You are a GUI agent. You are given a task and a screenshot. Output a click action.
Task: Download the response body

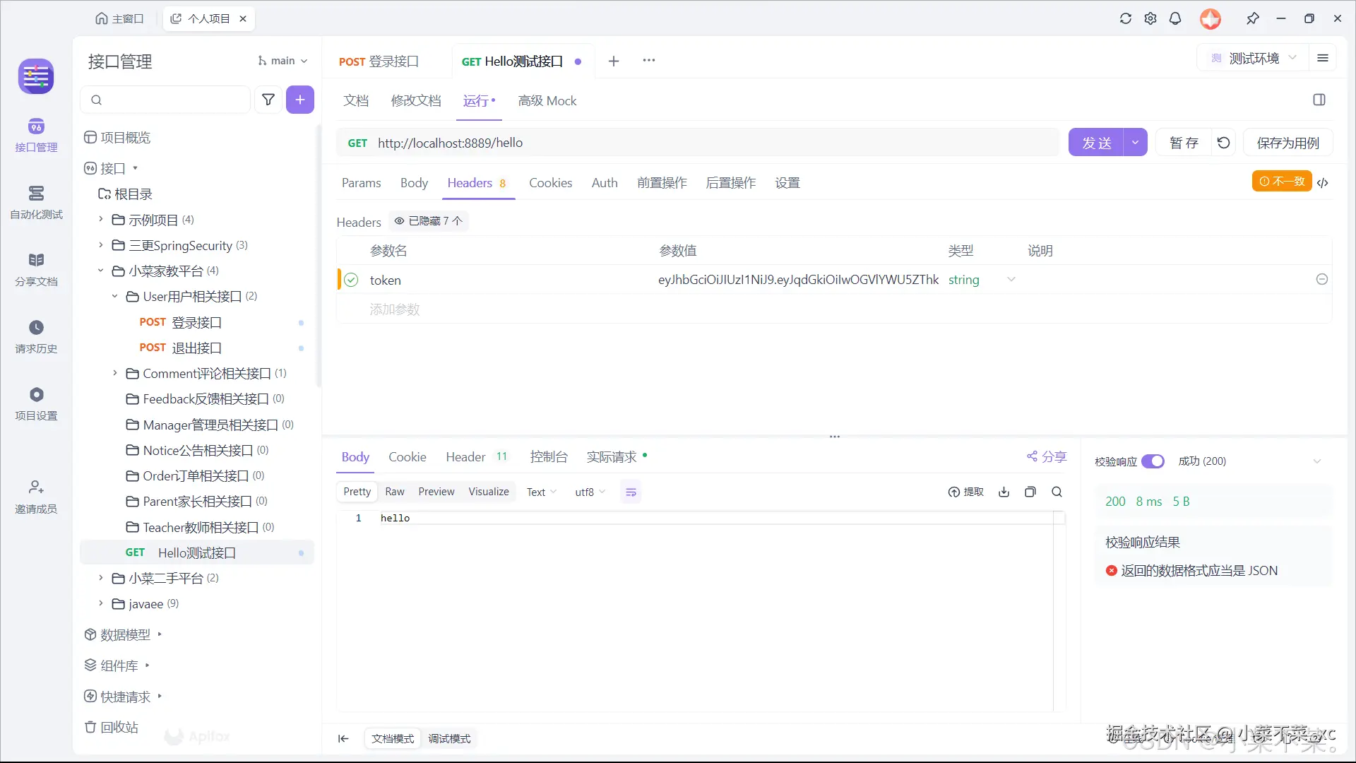click(x=1004, y=492)
